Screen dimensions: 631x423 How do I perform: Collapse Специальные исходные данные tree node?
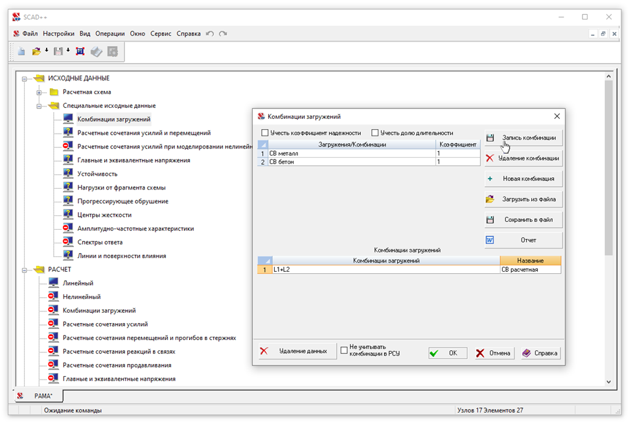pyautogui.click(x=39, y=106)
